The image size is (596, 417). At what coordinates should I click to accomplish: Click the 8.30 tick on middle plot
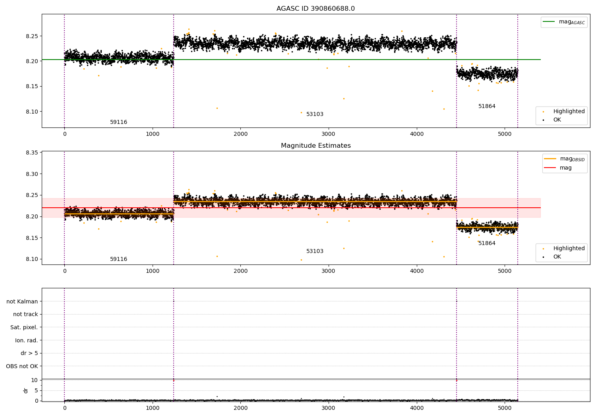(32, 174)
